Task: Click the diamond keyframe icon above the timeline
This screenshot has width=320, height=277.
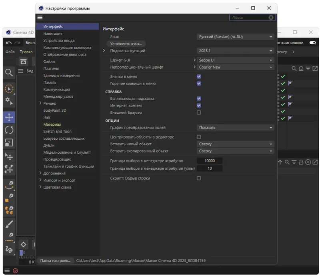Action: coord(24,244)
